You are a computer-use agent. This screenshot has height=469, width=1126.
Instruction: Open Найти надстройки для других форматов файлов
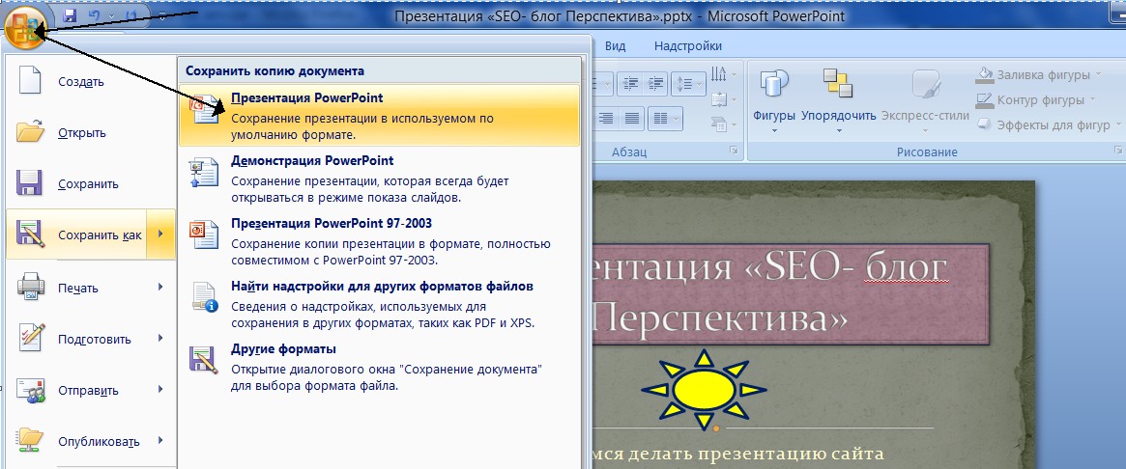coord(379,304)
